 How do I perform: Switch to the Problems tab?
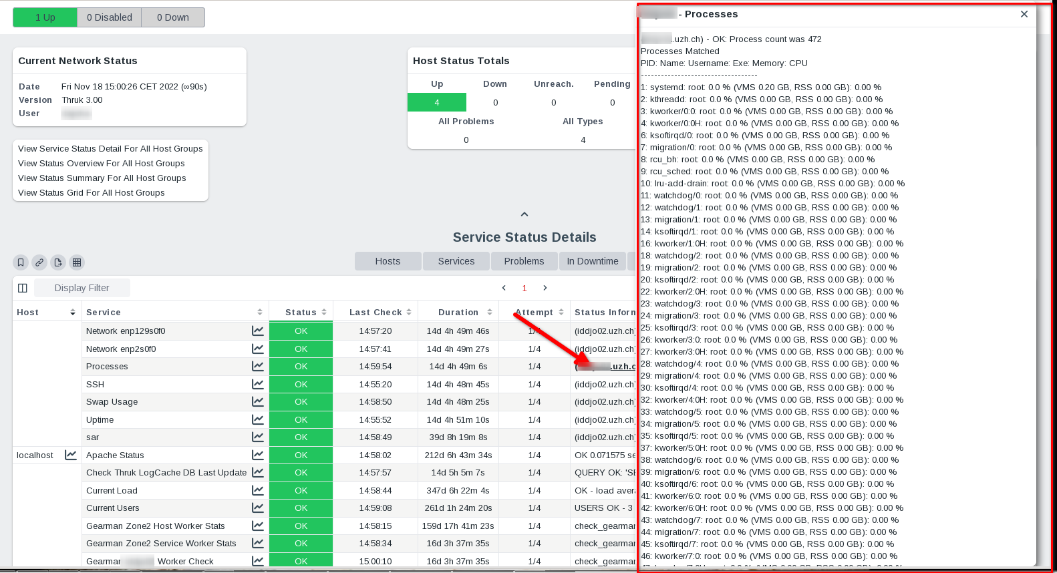pos(524,261)
